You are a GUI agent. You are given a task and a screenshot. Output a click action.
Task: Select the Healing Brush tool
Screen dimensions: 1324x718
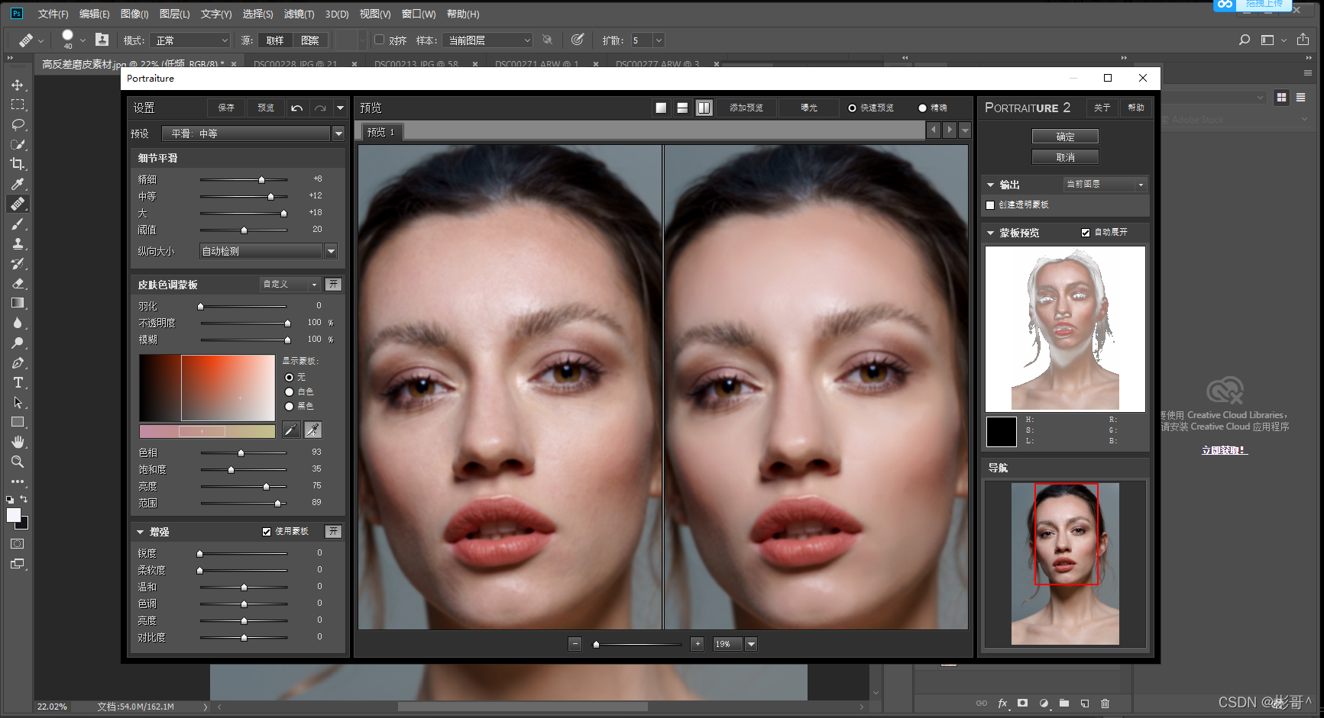(18, 204)
